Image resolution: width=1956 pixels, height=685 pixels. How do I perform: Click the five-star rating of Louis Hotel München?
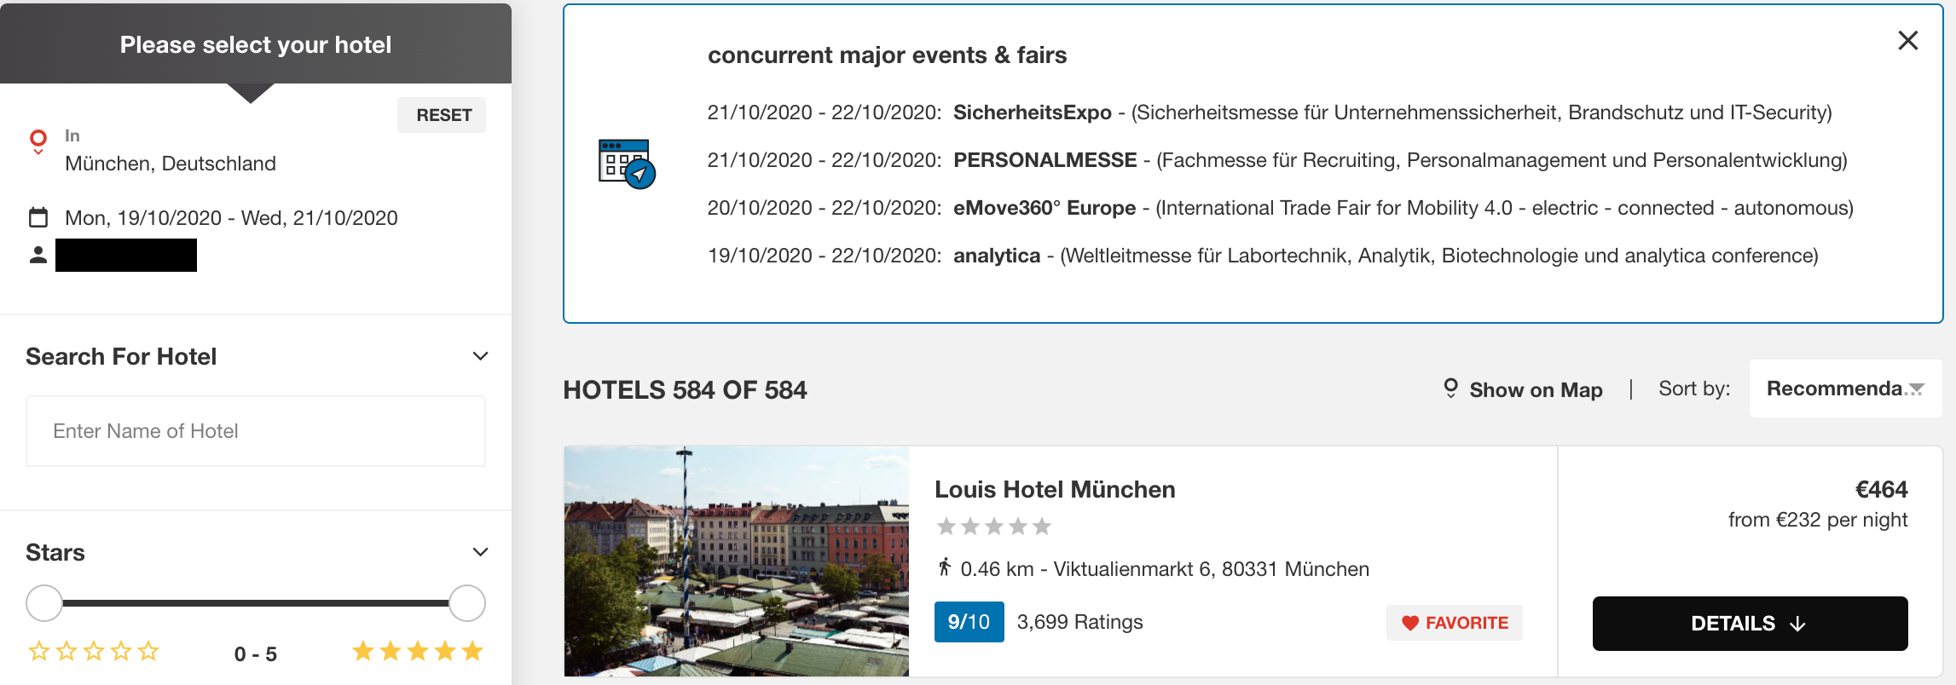tap(994, 527)
